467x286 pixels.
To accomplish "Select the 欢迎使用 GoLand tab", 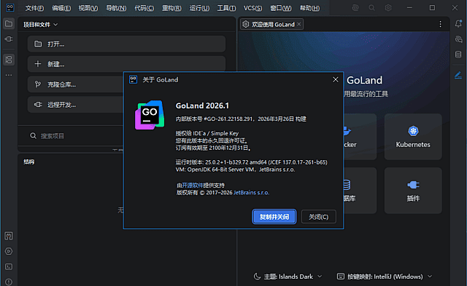I will [x=272, y=24].
